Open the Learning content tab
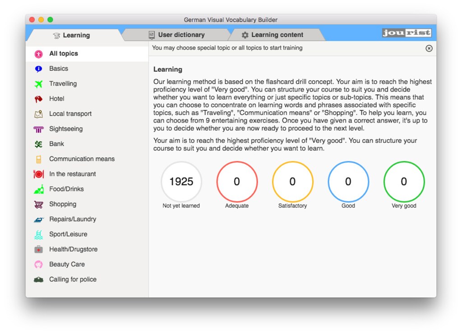462x334 pixels. (277, 35)
